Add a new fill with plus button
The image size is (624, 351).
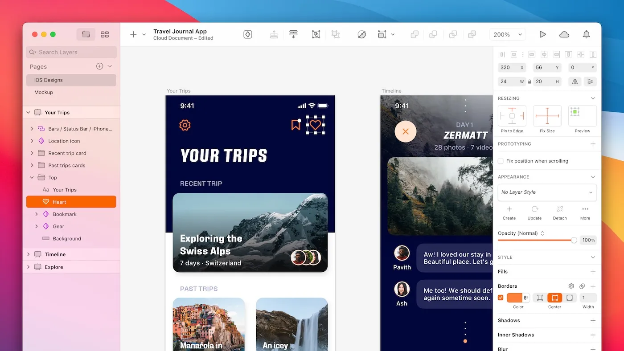593,272
